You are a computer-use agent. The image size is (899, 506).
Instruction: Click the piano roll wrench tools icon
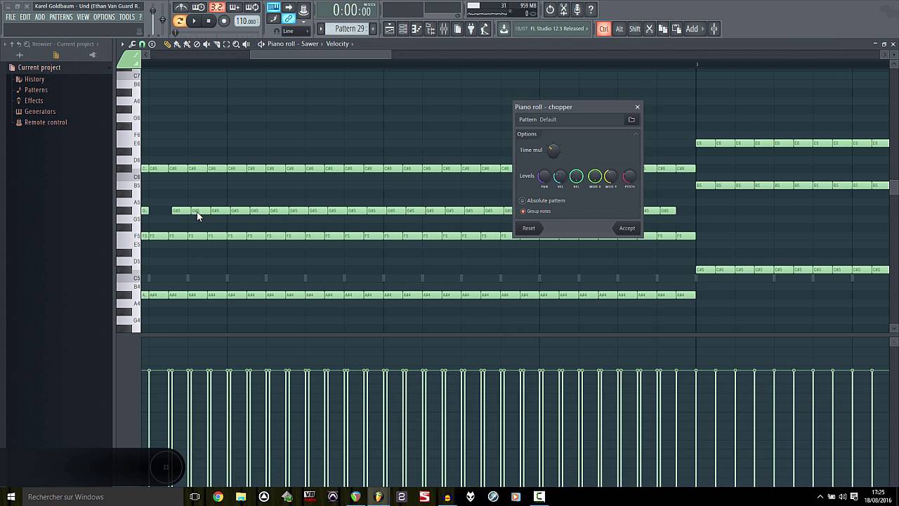(x=132, y=44)
